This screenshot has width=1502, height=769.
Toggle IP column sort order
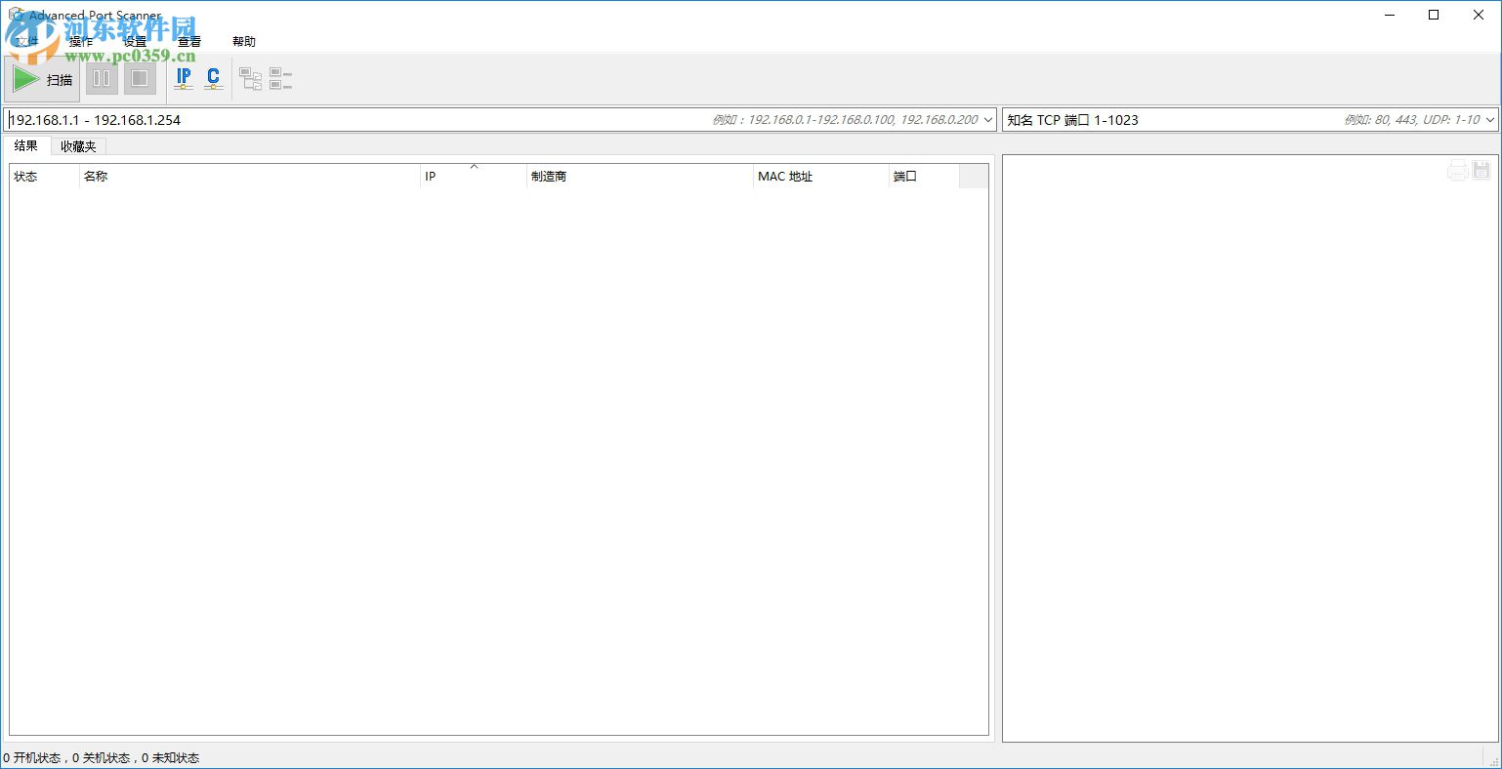pos(430,177)
